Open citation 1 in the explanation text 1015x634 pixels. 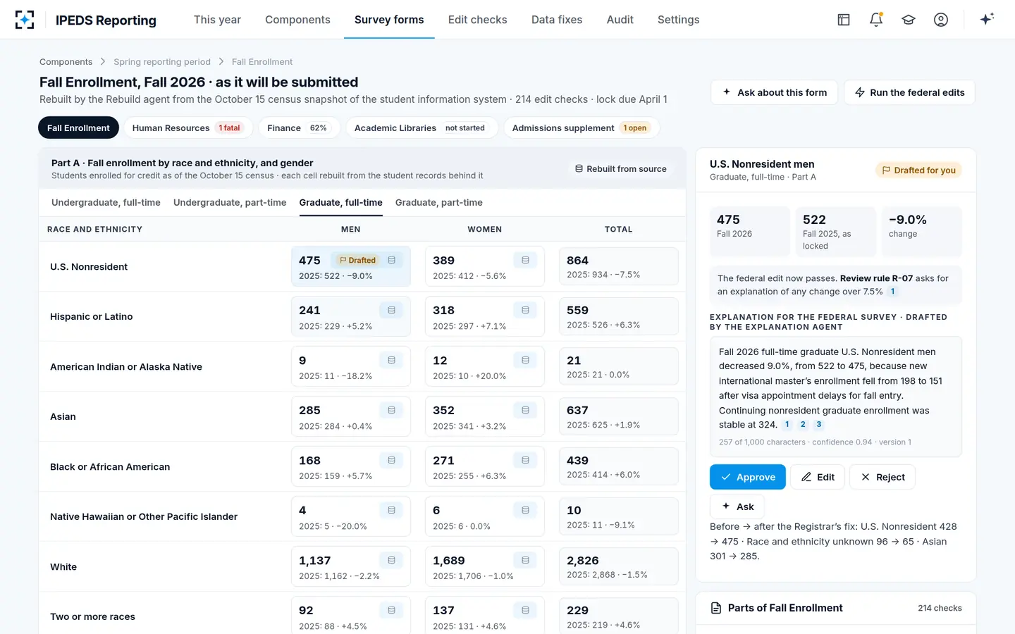(787, 425)
